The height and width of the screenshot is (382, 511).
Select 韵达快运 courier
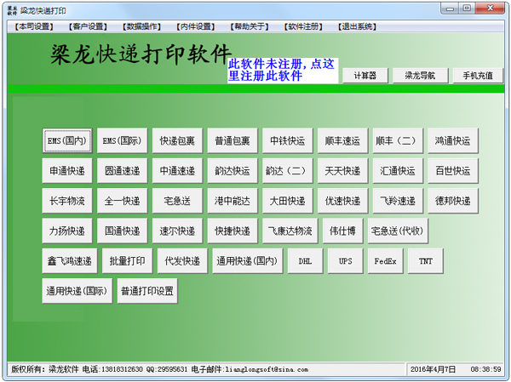(233, 171)
